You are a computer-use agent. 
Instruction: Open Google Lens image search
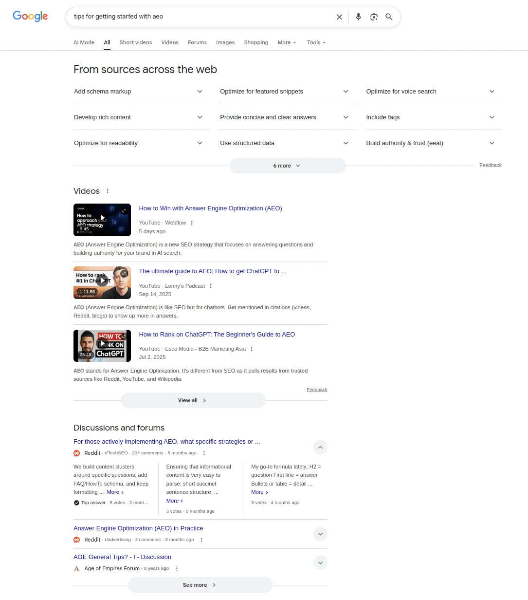[x=374, y=17]
